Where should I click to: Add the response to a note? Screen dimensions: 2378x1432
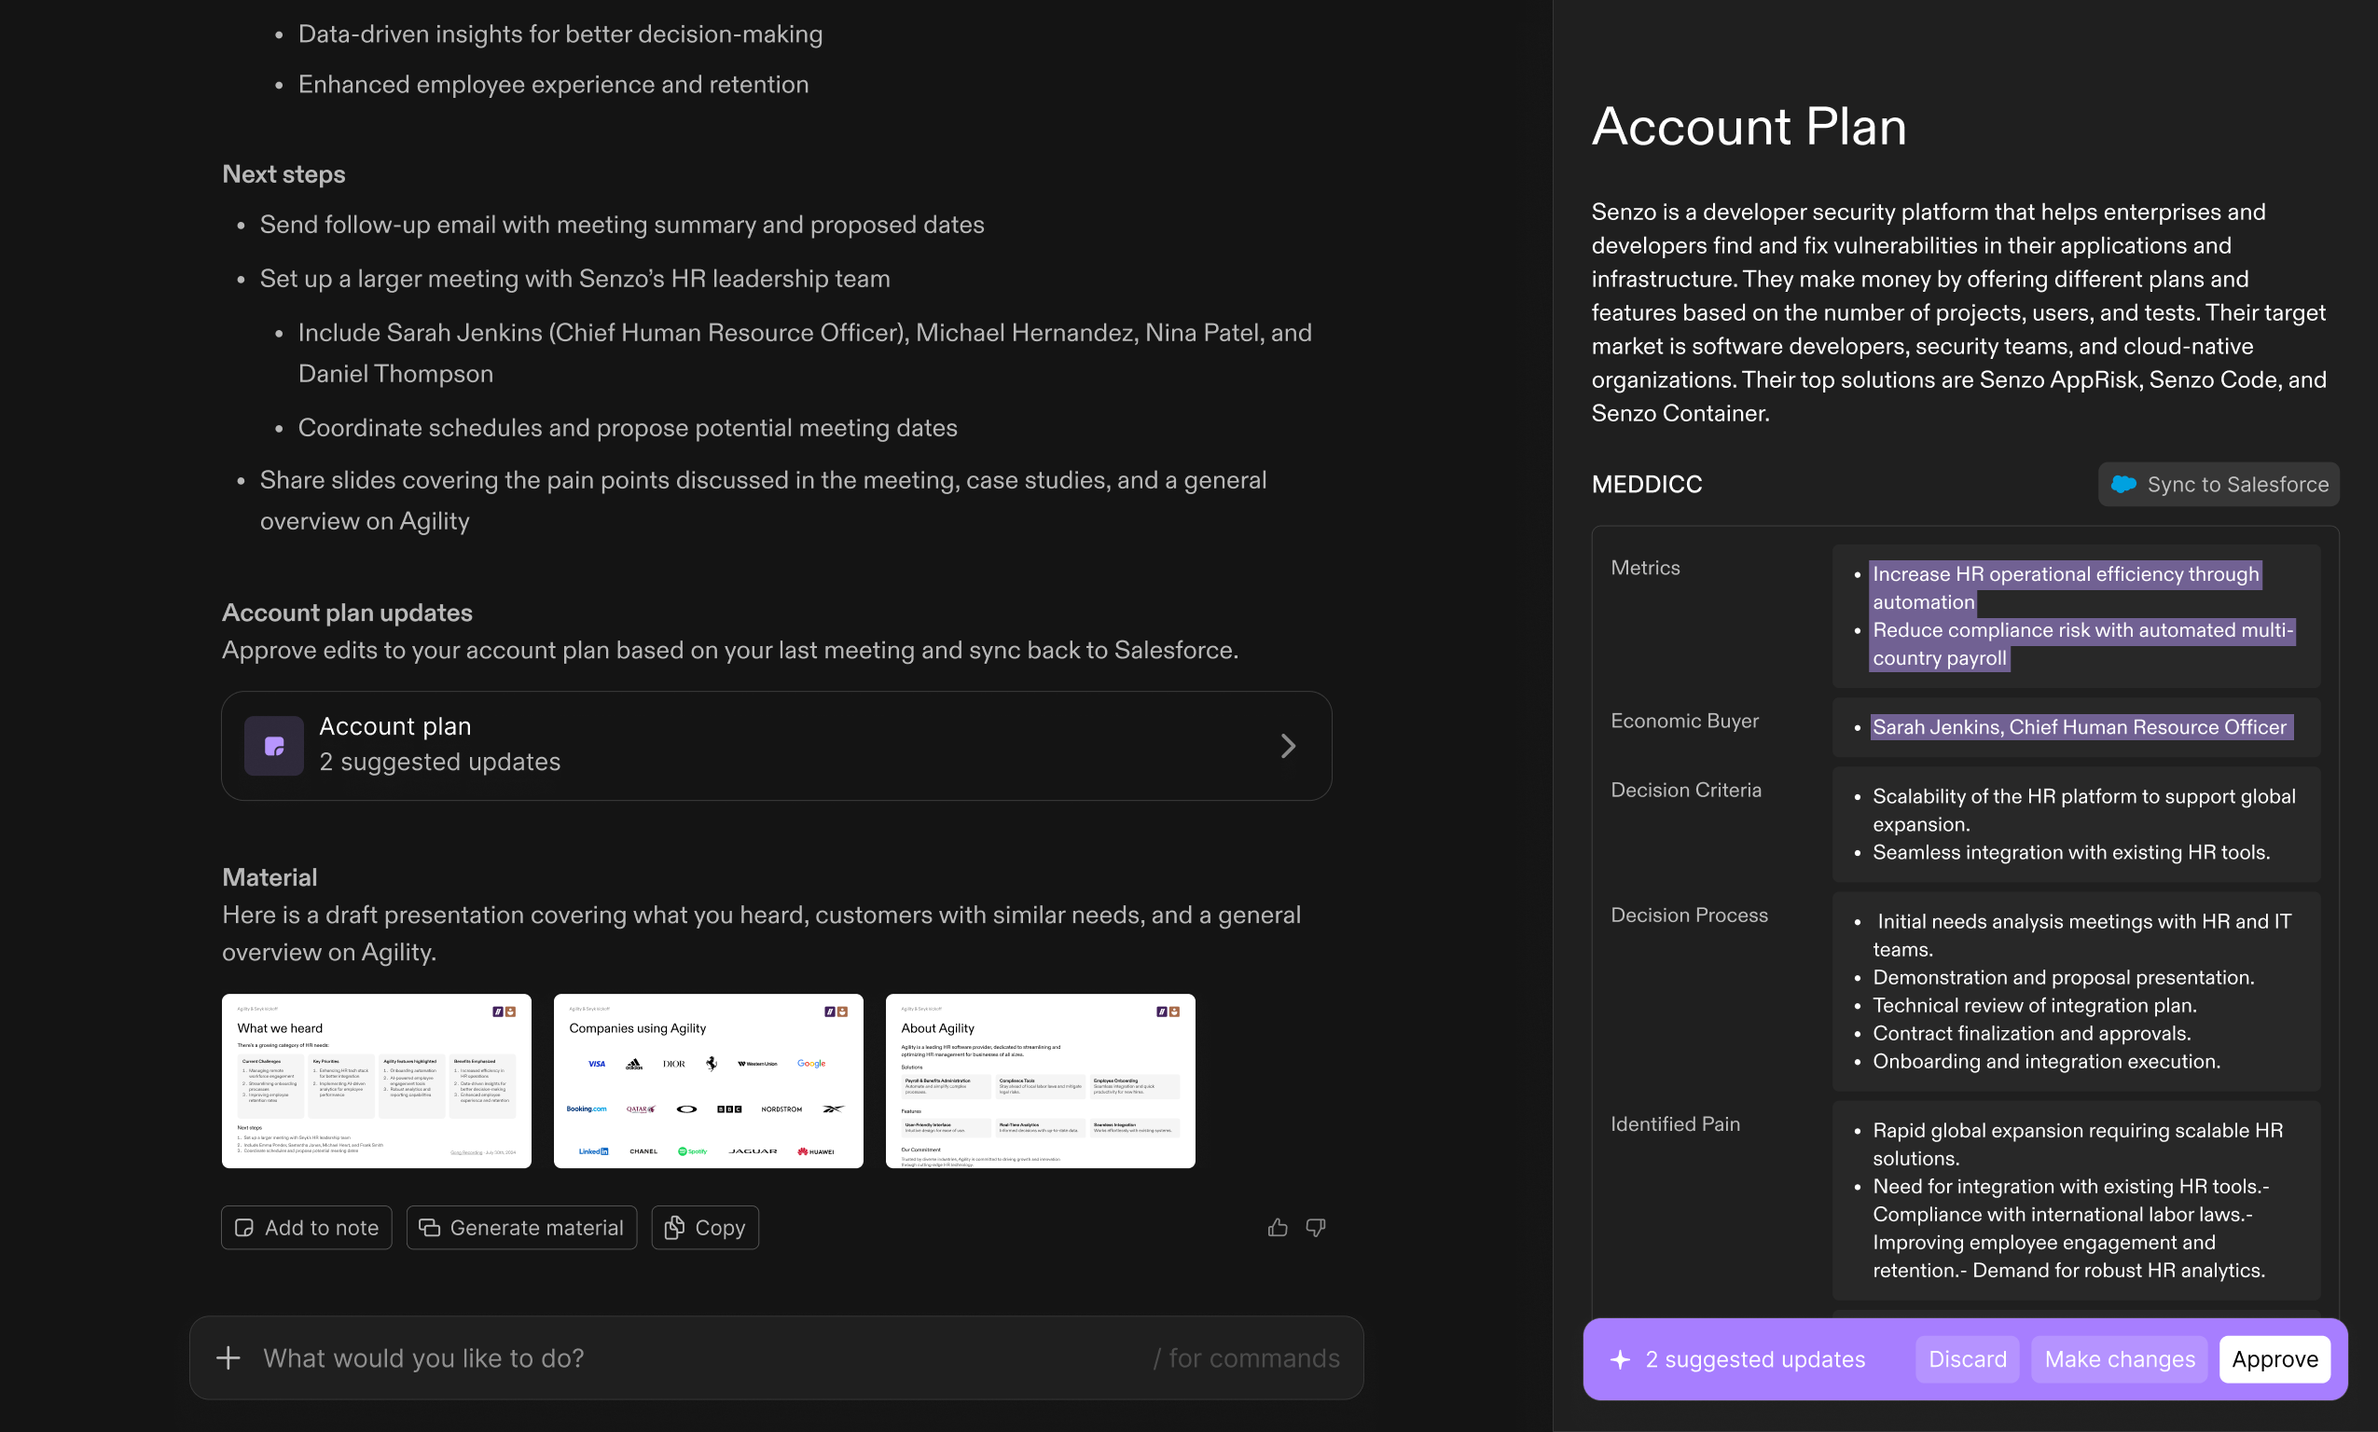[307, 1228]
